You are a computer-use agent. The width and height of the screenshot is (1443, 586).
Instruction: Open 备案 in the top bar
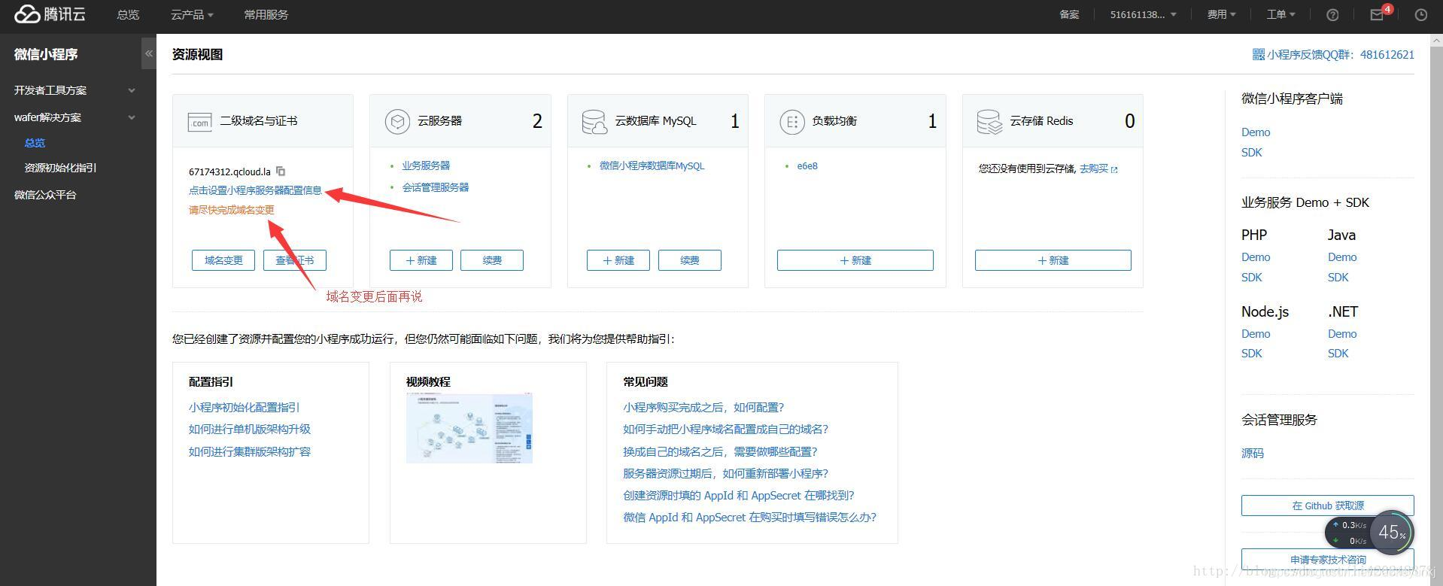[x=1069, y=15]
